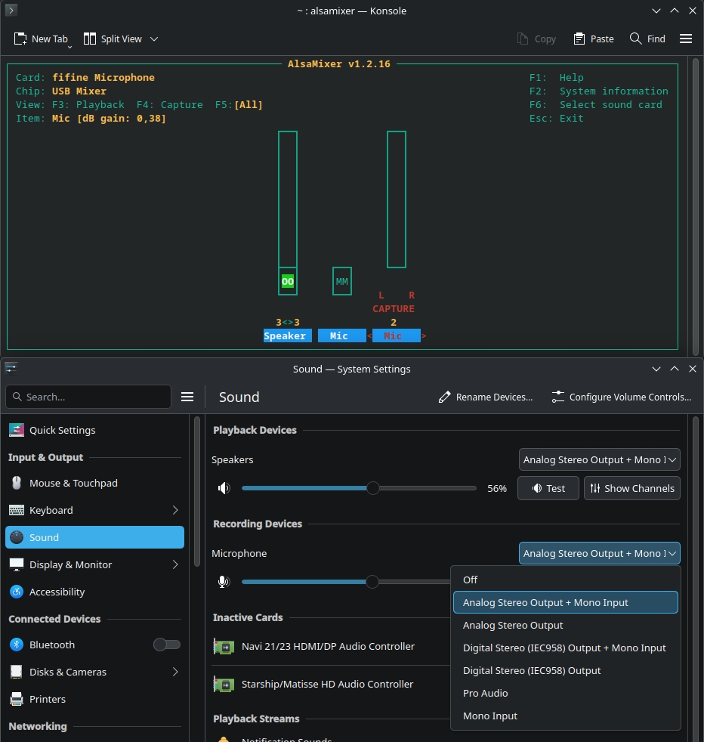Click the F6: Select sound card label
The image size is (704, 742).
click(x=595, y=104)
